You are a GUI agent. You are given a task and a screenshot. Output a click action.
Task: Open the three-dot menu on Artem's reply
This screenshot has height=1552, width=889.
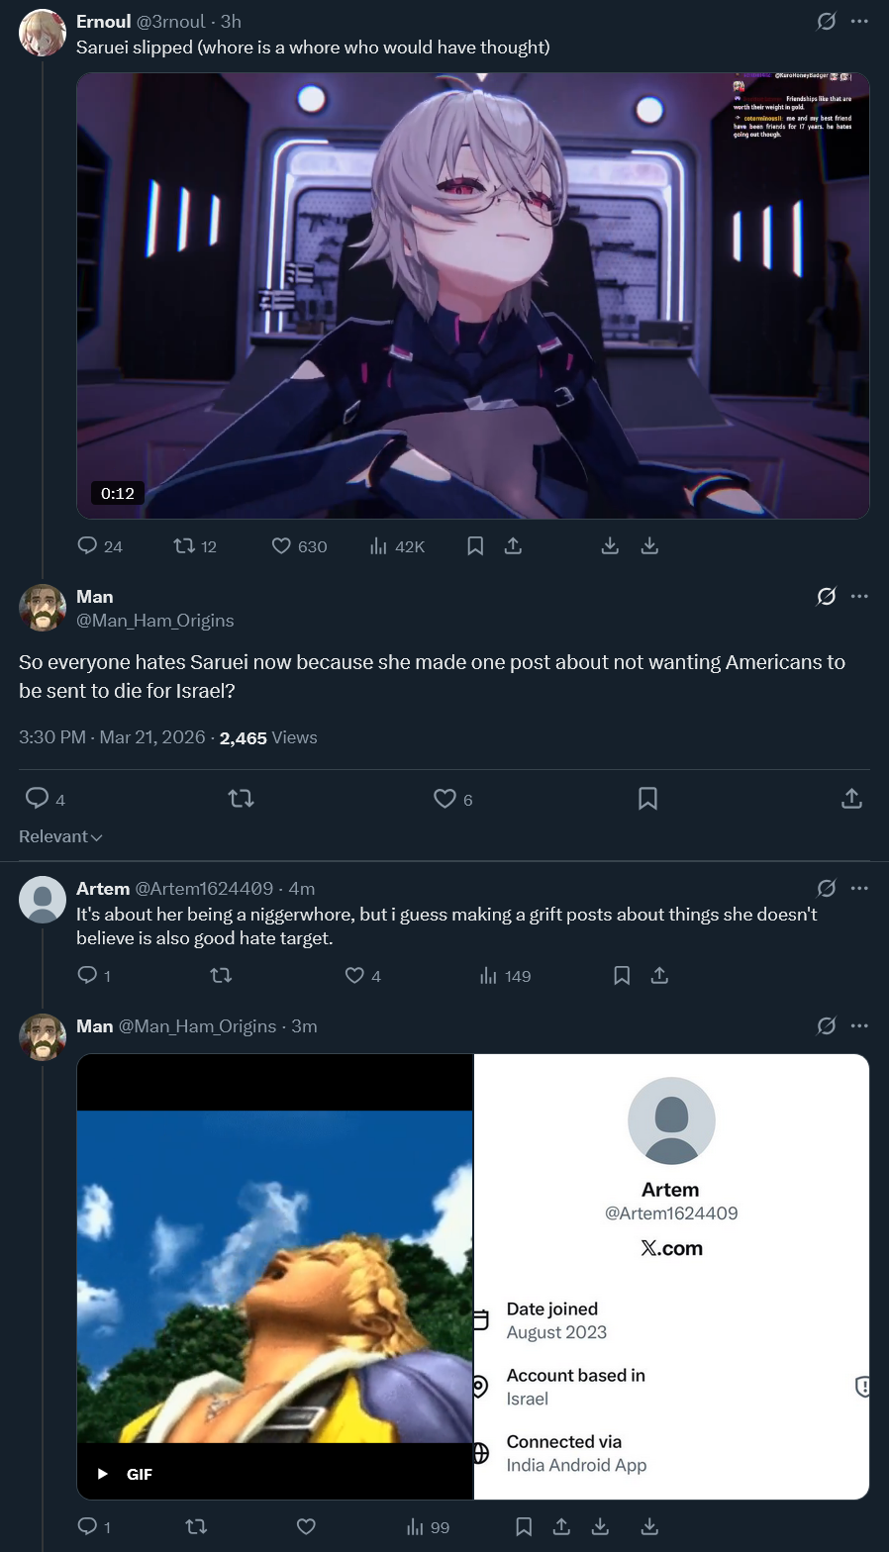(859, 888)
